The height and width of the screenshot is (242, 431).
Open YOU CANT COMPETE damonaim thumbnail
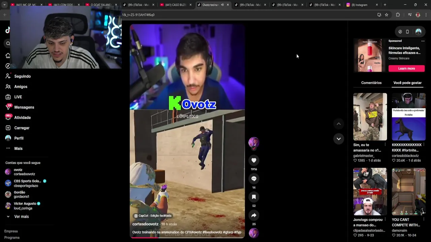click(409, 192)
